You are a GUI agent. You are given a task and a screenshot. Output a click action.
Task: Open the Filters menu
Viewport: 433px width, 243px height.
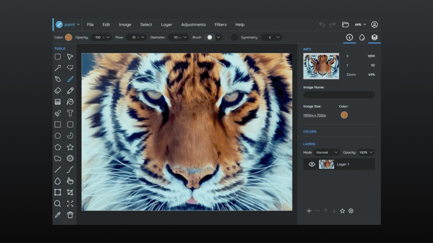(220, 24)
